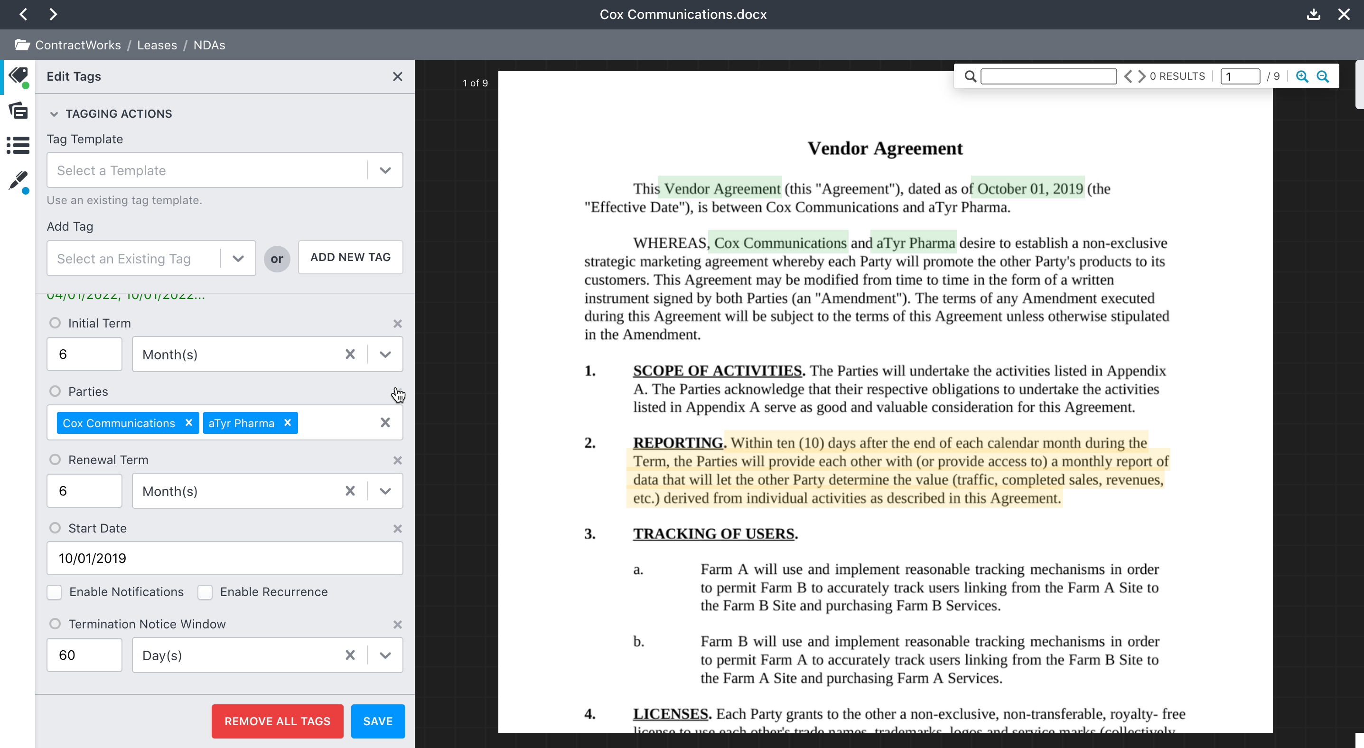
Task: Select the Parties radio button
Action: (55, 391)
